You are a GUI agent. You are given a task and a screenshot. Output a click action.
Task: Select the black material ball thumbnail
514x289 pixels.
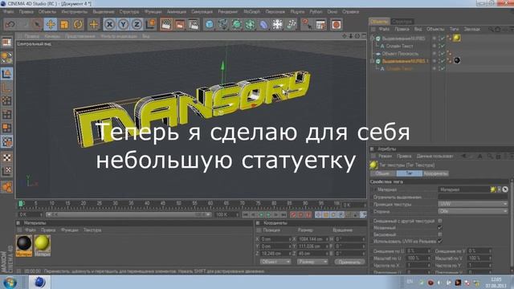(x=24, y=243)
